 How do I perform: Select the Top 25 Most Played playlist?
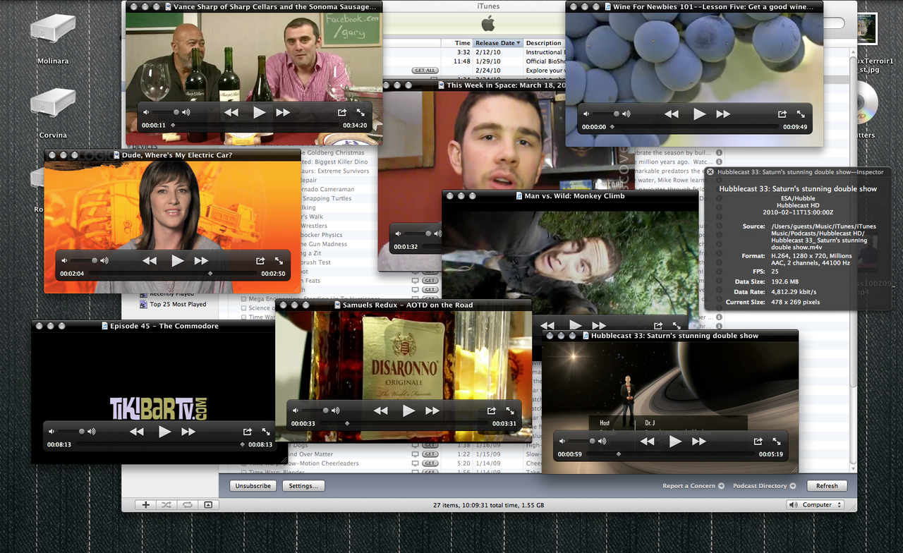click(x=178, y=305)
